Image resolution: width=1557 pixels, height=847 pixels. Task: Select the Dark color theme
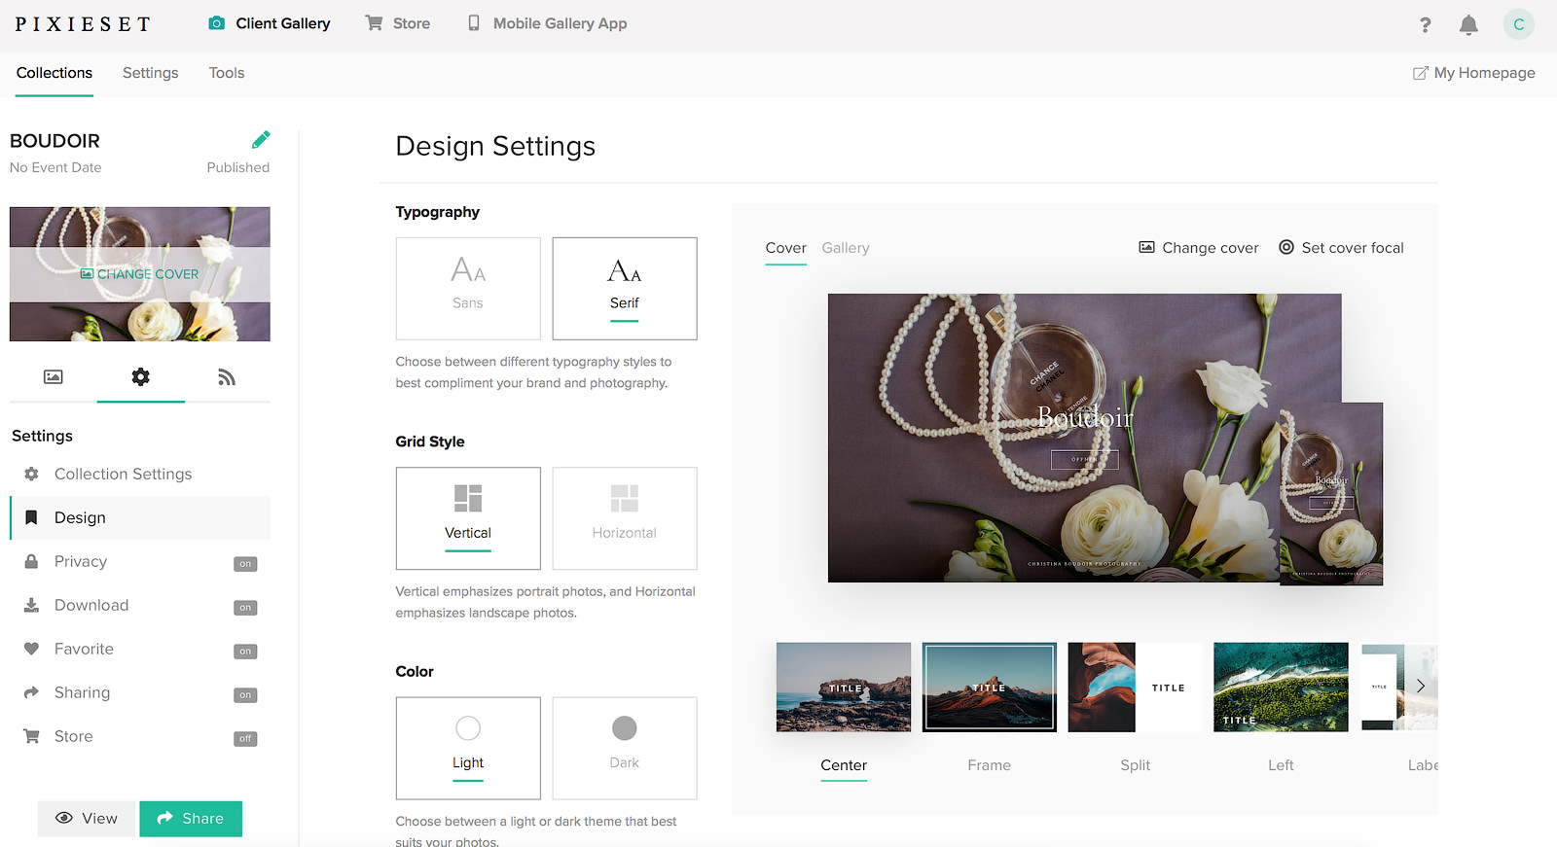tap(625, 748)
